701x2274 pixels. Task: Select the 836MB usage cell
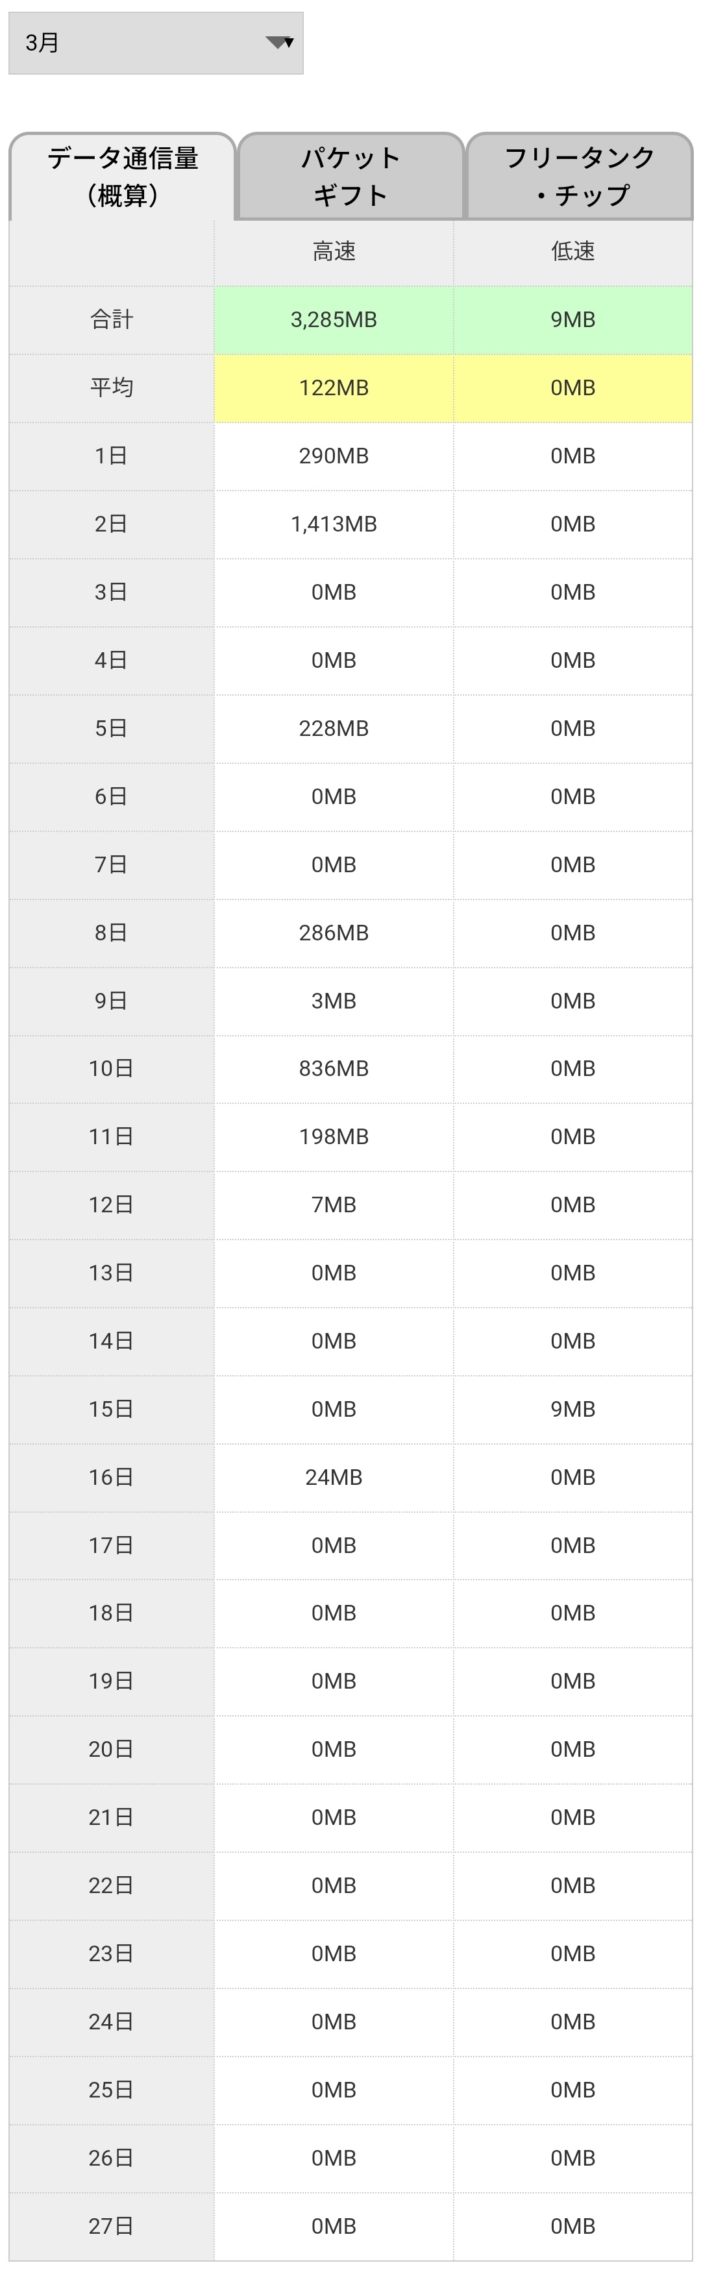pos(334,1069)
